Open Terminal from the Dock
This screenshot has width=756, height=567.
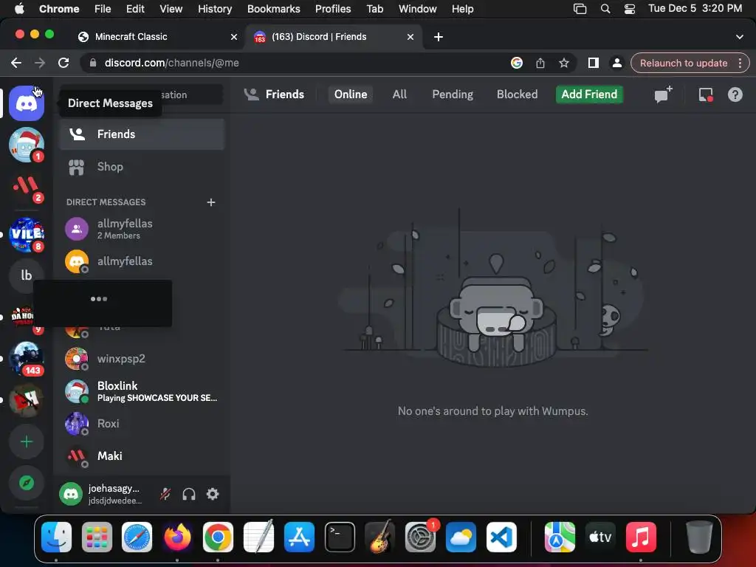click(x=340, y=537)
